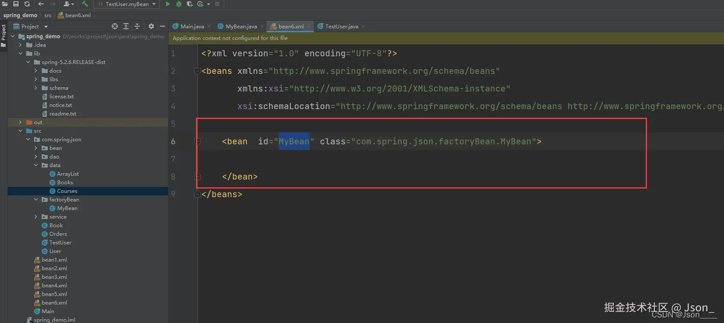Run with coverage shield icon
Image resolution: width=724 pixels, height=323 pixels.
(x=190, y=4)
